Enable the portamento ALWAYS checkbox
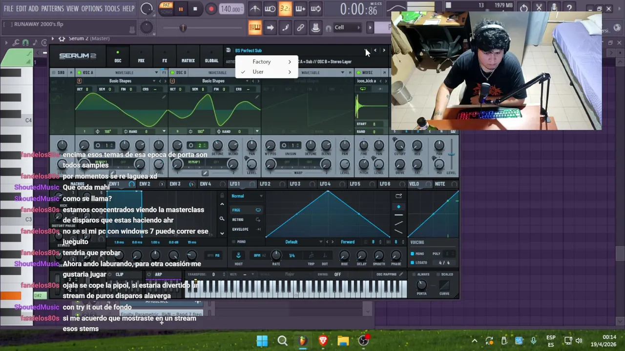Image resolution: width=625 pixels, height=351 pixels. [x=413, y=274]
